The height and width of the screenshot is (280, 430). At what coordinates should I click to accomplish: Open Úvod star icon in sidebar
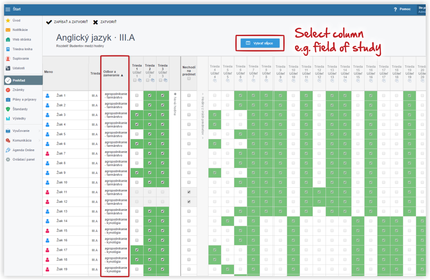(x=8, y=21)
